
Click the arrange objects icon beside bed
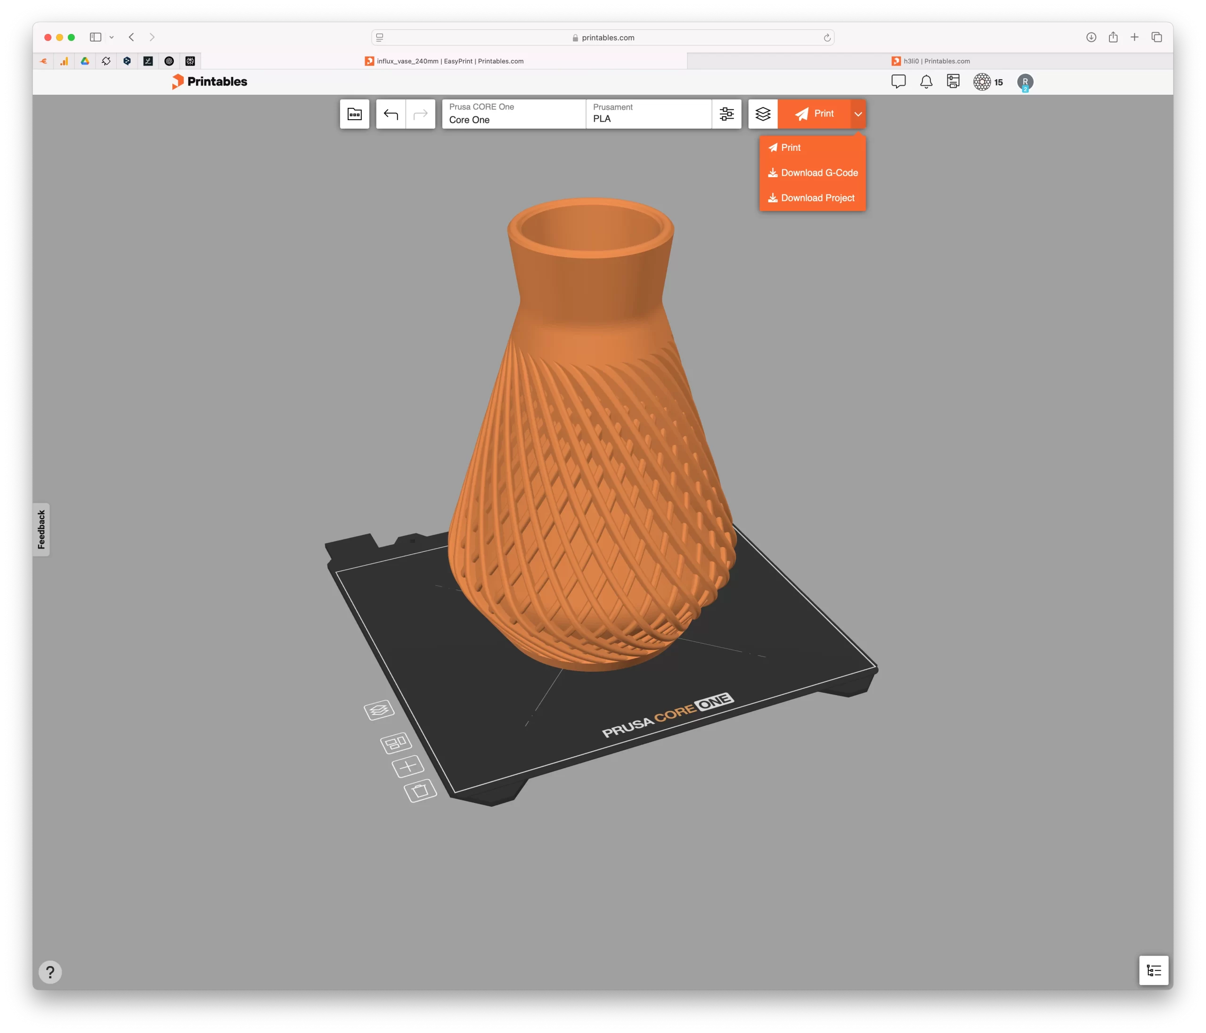(x=396, y=742)
